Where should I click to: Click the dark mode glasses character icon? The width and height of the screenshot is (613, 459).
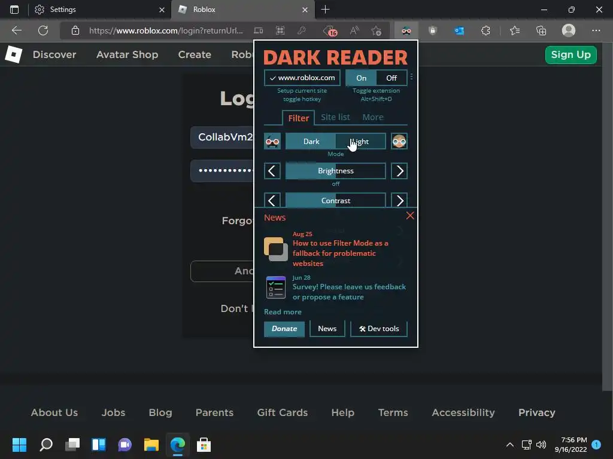point(272,141)
